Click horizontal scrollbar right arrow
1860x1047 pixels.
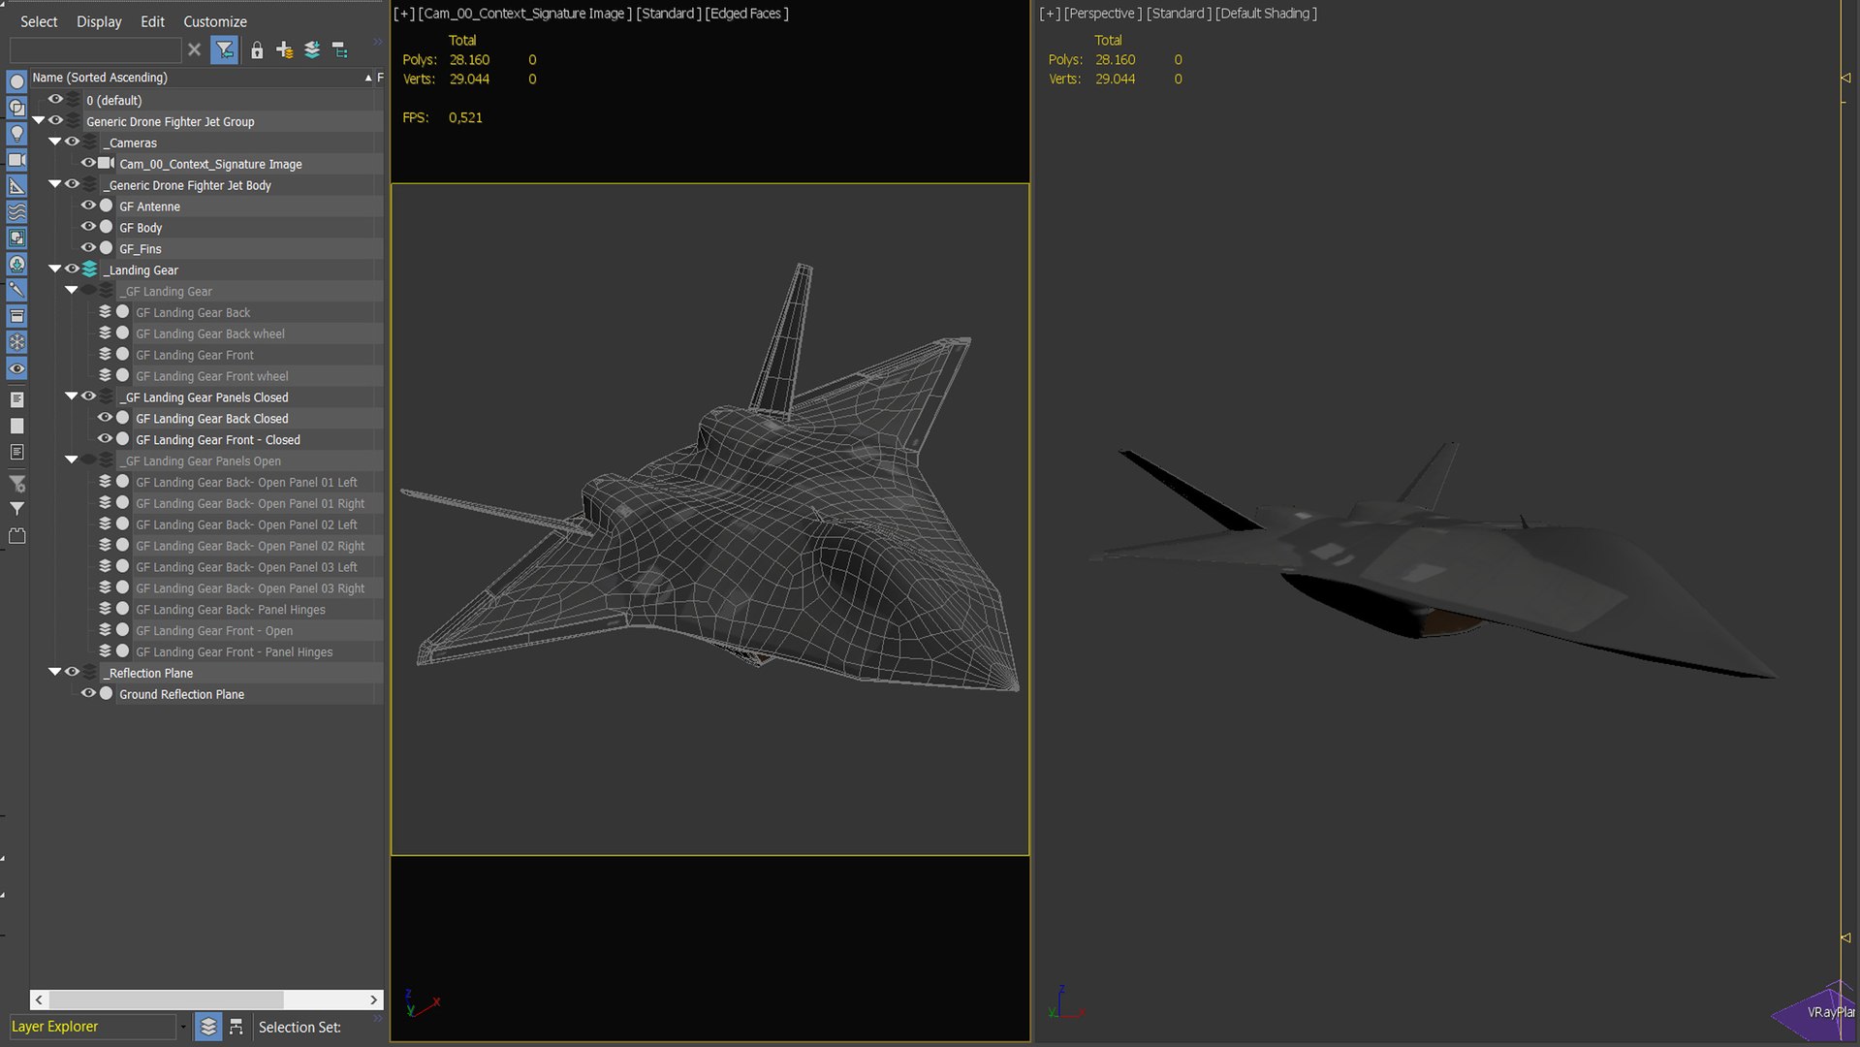[x=373, y=999]
